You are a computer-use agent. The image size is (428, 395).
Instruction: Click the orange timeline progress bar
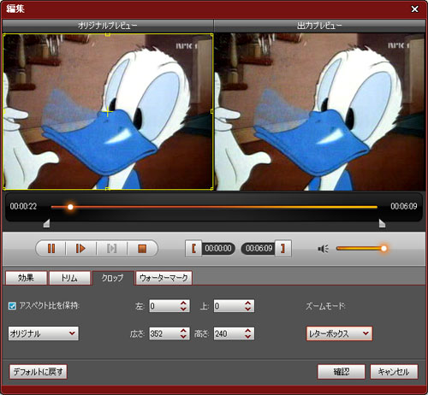pyautogui.click(x=214, y=207)
